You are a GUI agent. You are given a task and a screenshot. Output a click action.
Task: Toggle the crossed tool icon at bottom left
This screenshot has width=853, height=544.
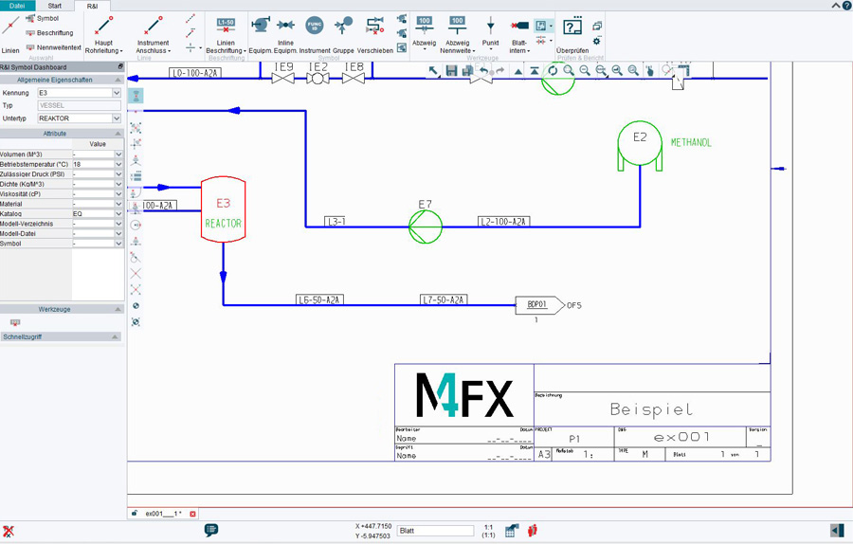[9, 531]
